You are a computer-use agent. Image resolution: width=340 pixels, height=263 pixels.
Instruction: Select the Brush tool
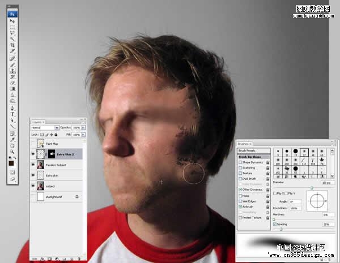point(12,64)
